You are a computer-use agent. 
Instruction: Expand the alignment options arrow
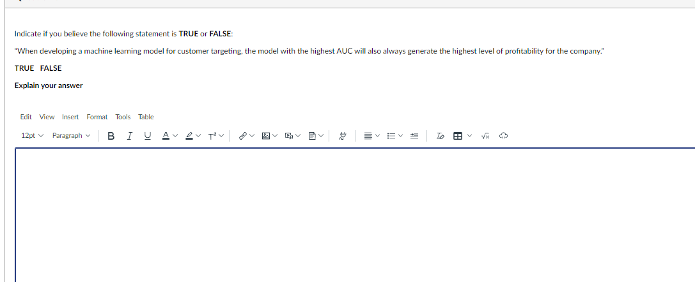[377, 136]
